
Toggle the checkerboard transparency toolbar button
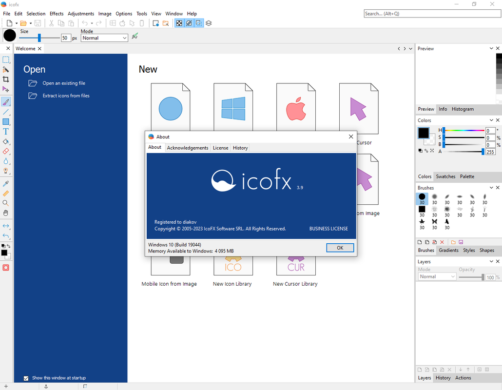pyautogui.click(x=179, y=23)
